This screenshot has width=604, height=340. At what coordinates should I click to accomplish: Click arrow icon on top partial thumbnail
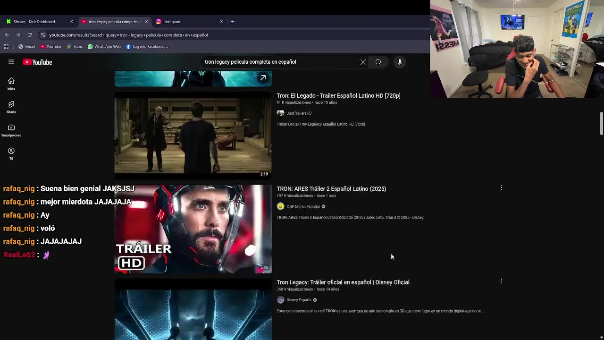point(263,78)
